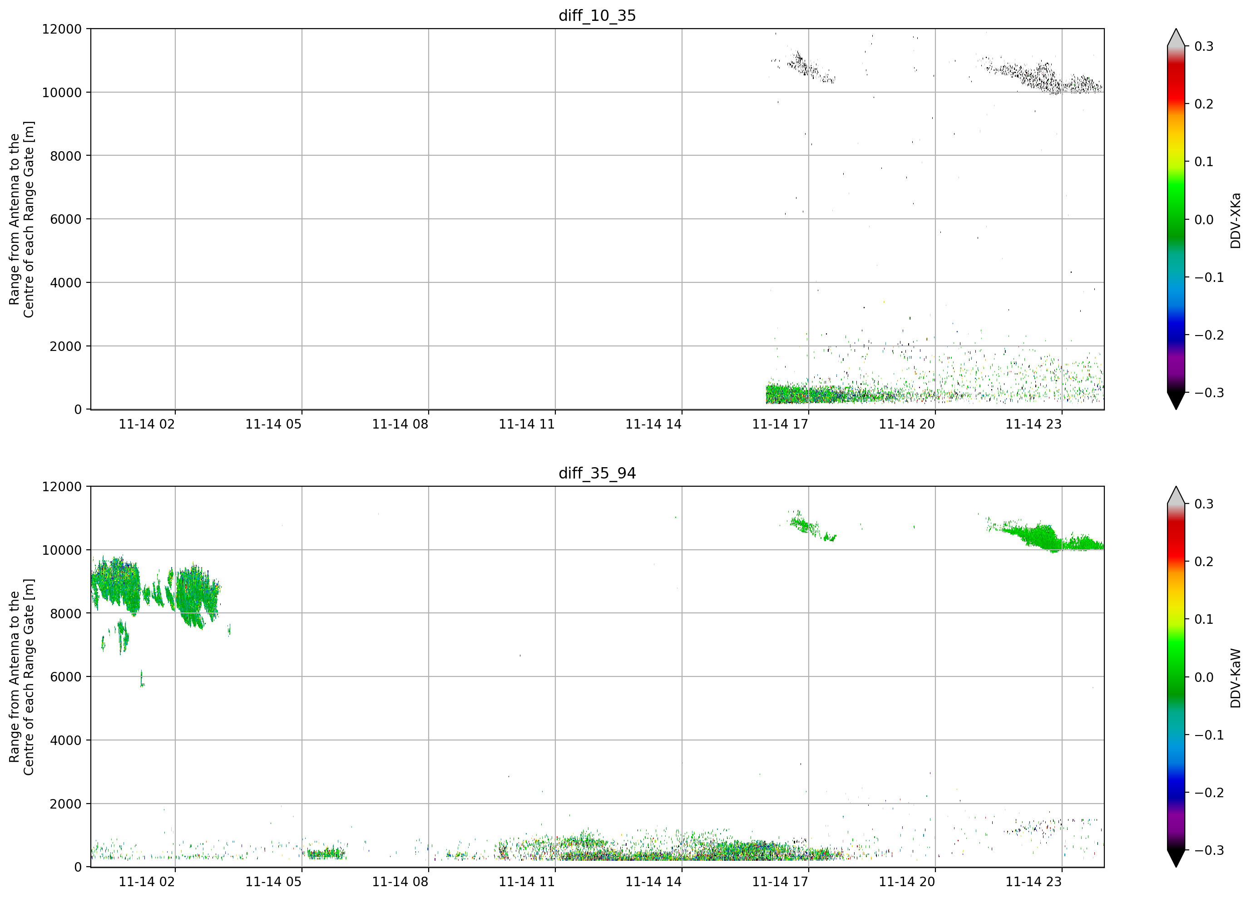The height and width of the screenshot is (898, 1251).
Task: Click the "10000" y-tick of the diff_35_94 plot
Action: (x=62, y=551)
